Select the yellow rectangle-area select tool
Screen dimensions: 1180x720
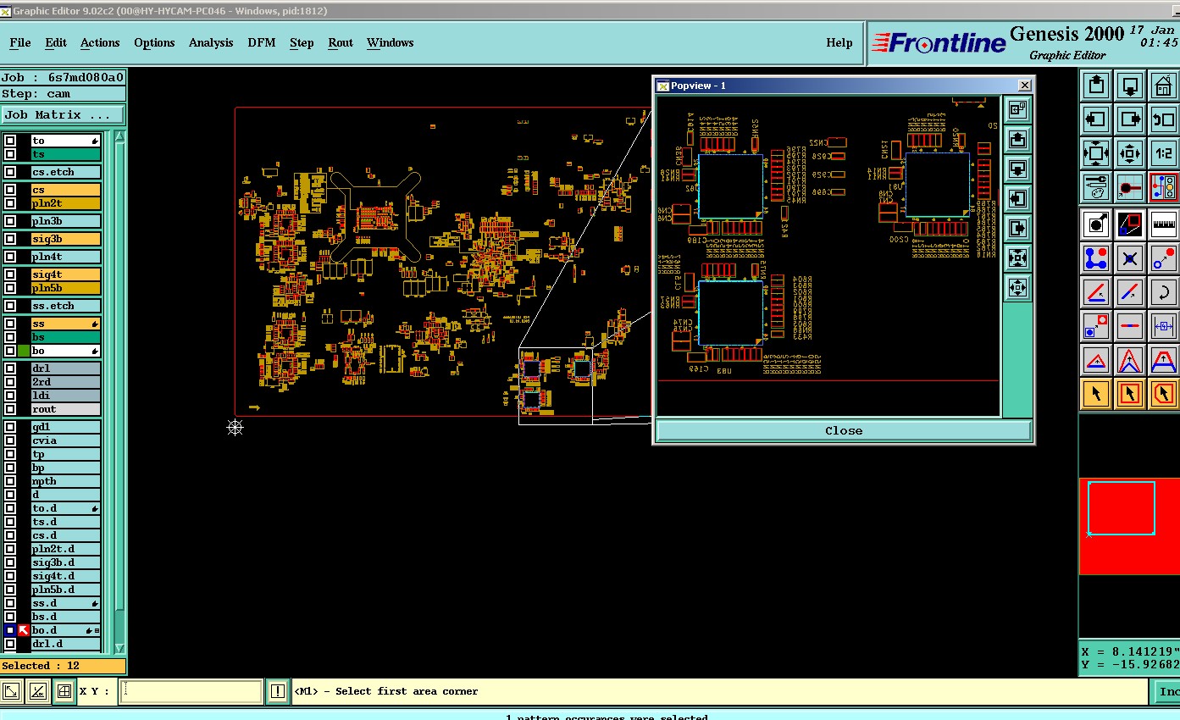coord(1130,394)
